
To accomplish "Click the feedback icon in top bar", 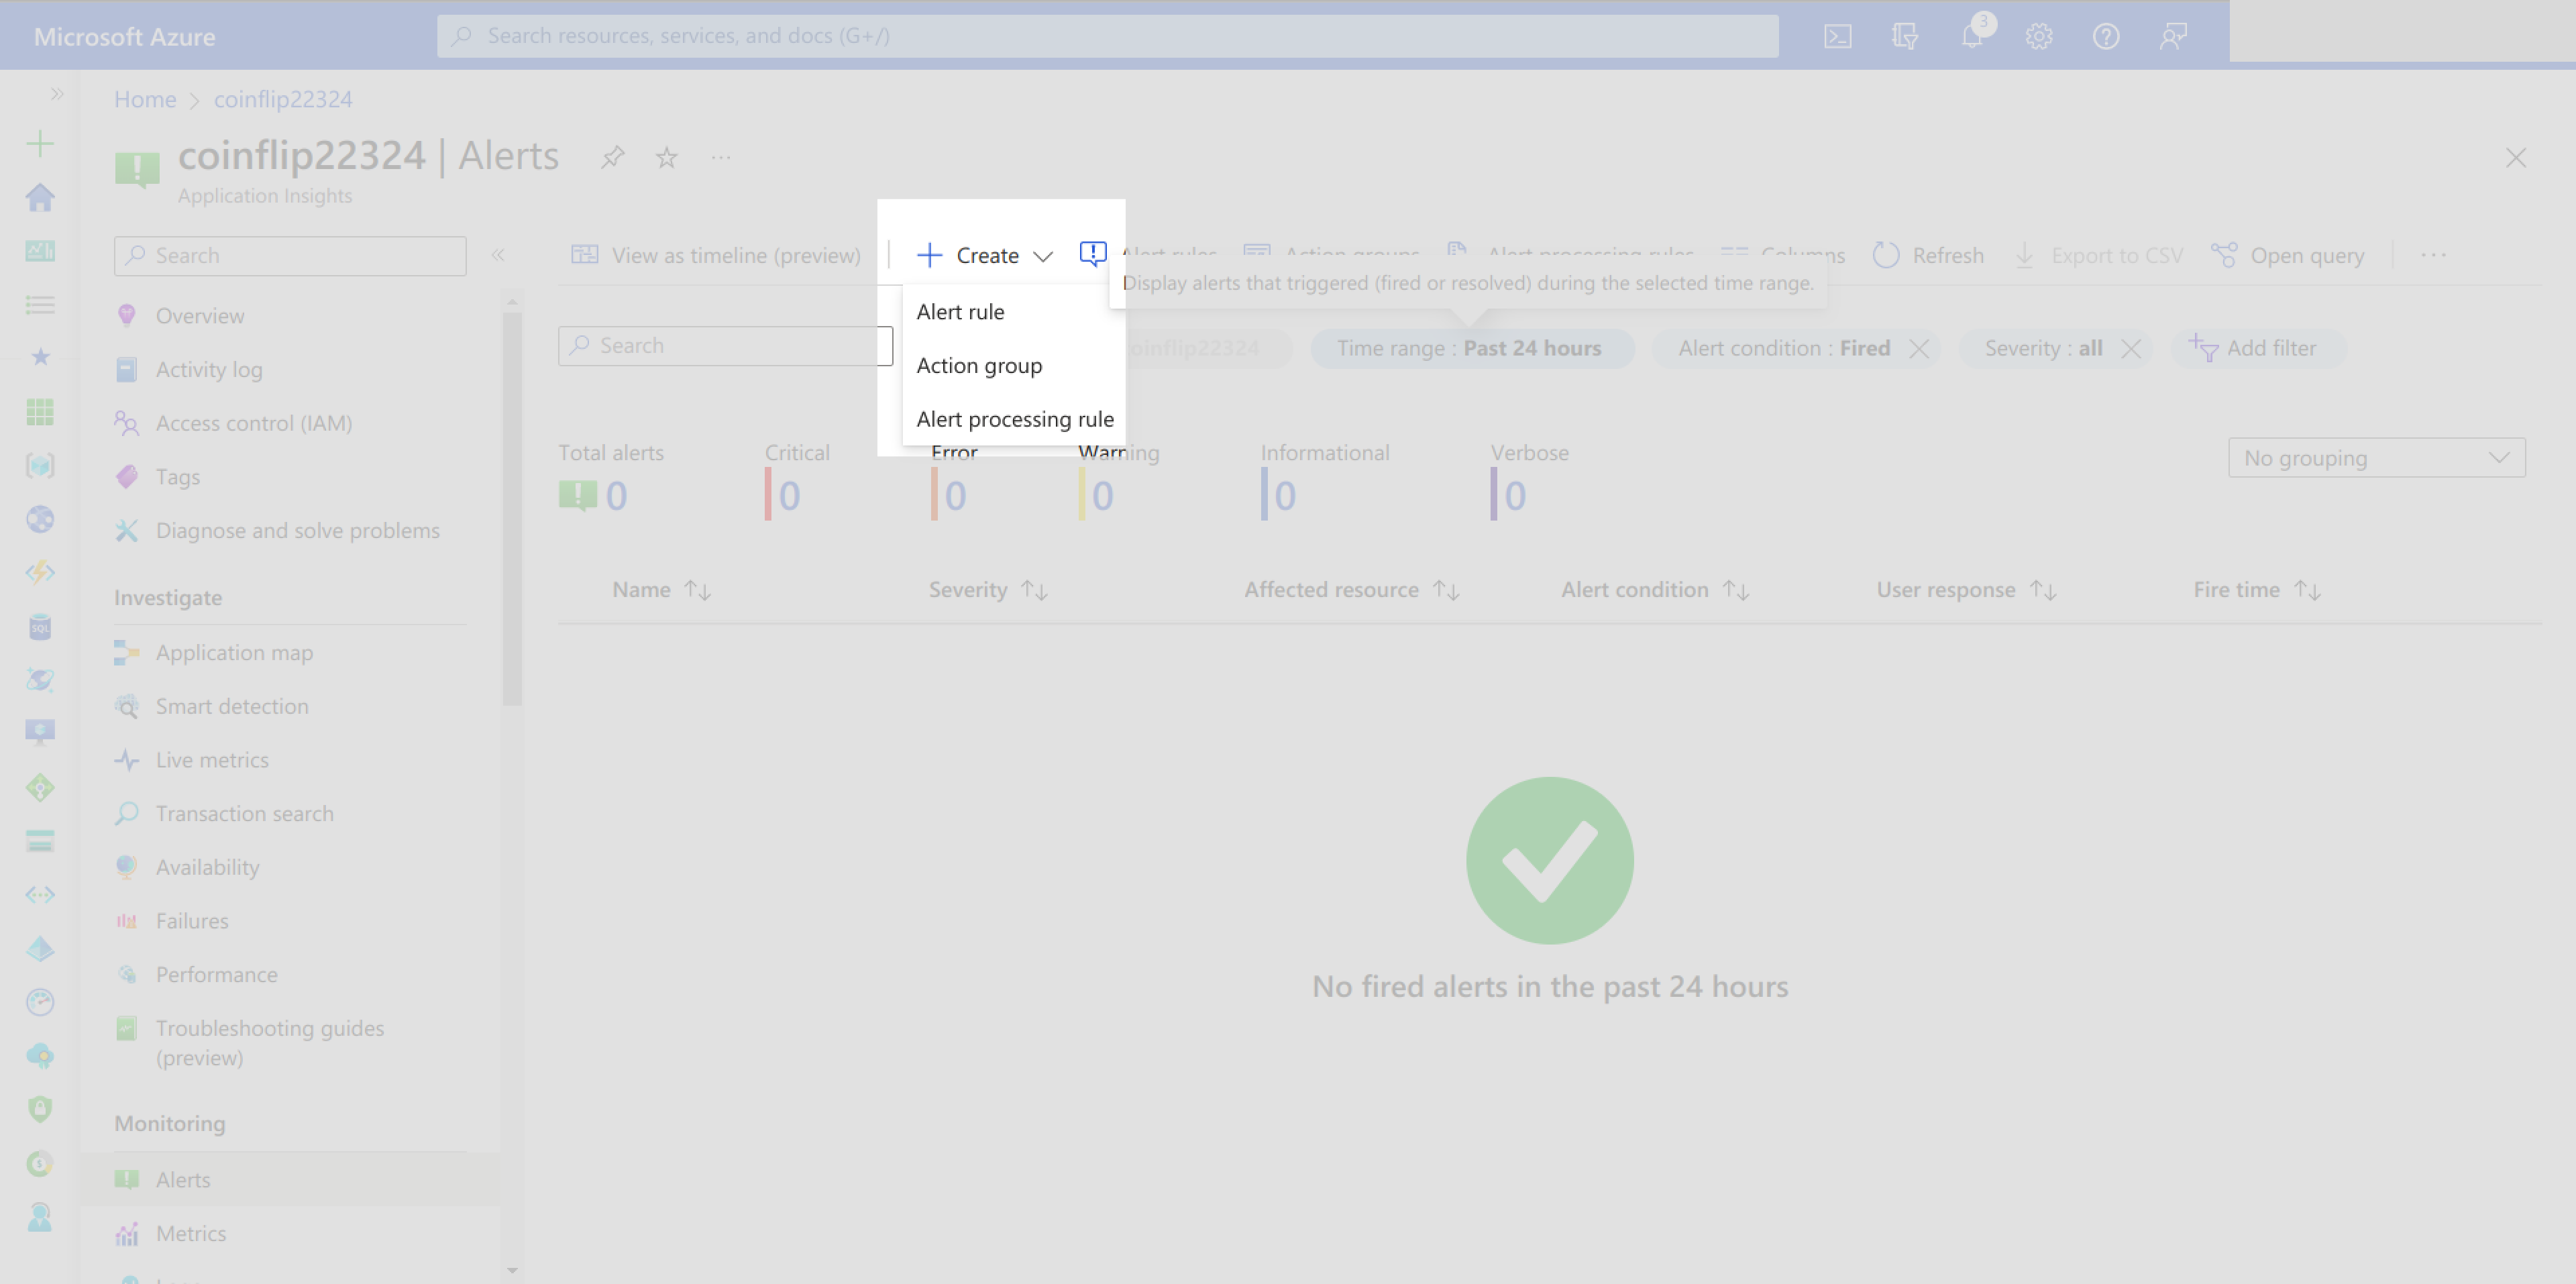I will pos(2173,37).
